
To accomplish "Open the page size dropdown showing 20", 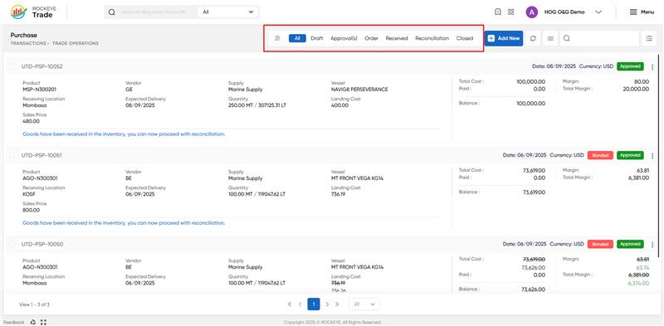I will pyautogui.click(x=364, y=304).
